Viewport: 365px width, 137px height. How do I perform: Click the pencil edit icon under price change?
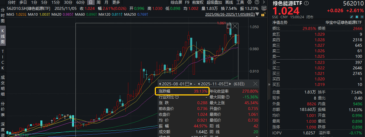tap(351, 17)
